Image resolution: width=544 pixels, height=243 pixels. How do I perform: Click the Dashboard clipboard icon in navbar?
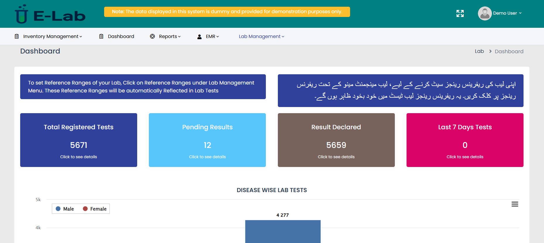coord(101,37)
